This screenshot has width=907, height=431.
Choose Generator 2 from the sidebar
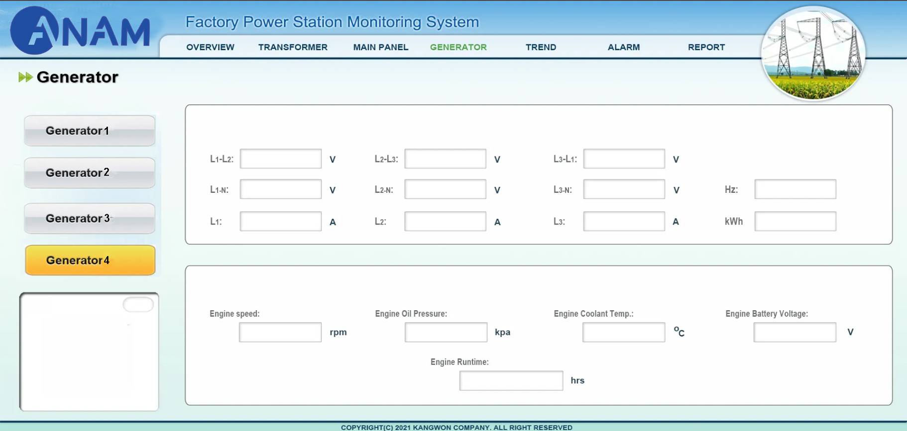(x=90, y=173)
